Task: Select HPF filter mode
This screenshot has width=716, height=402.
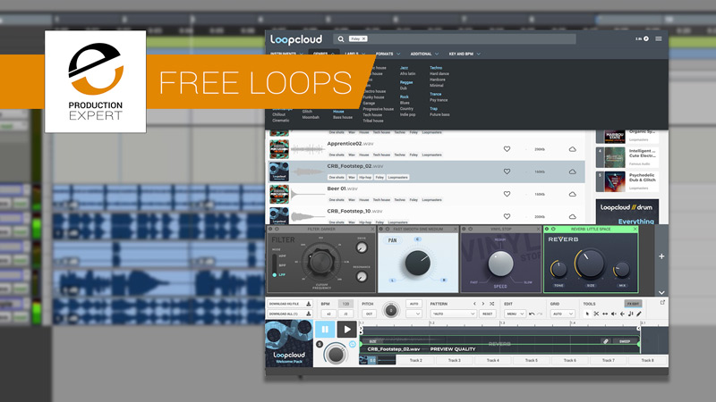Action: [x=282, y=256]
